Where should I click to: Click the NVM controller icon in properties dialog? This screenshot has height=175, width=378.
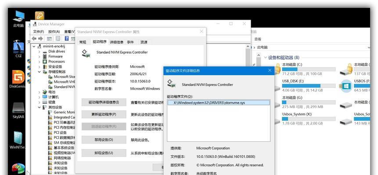click(x=87, y=54)
